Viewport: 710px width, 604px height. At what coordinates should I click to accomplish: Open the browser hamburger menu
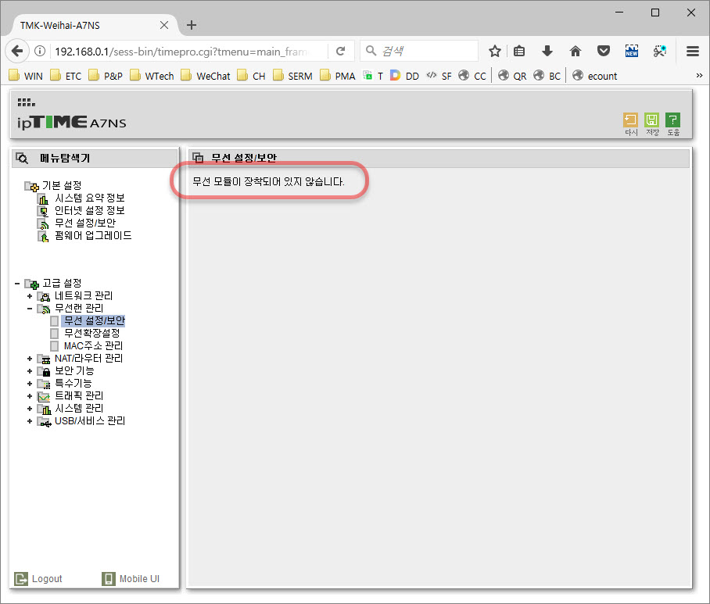(692, 51)
